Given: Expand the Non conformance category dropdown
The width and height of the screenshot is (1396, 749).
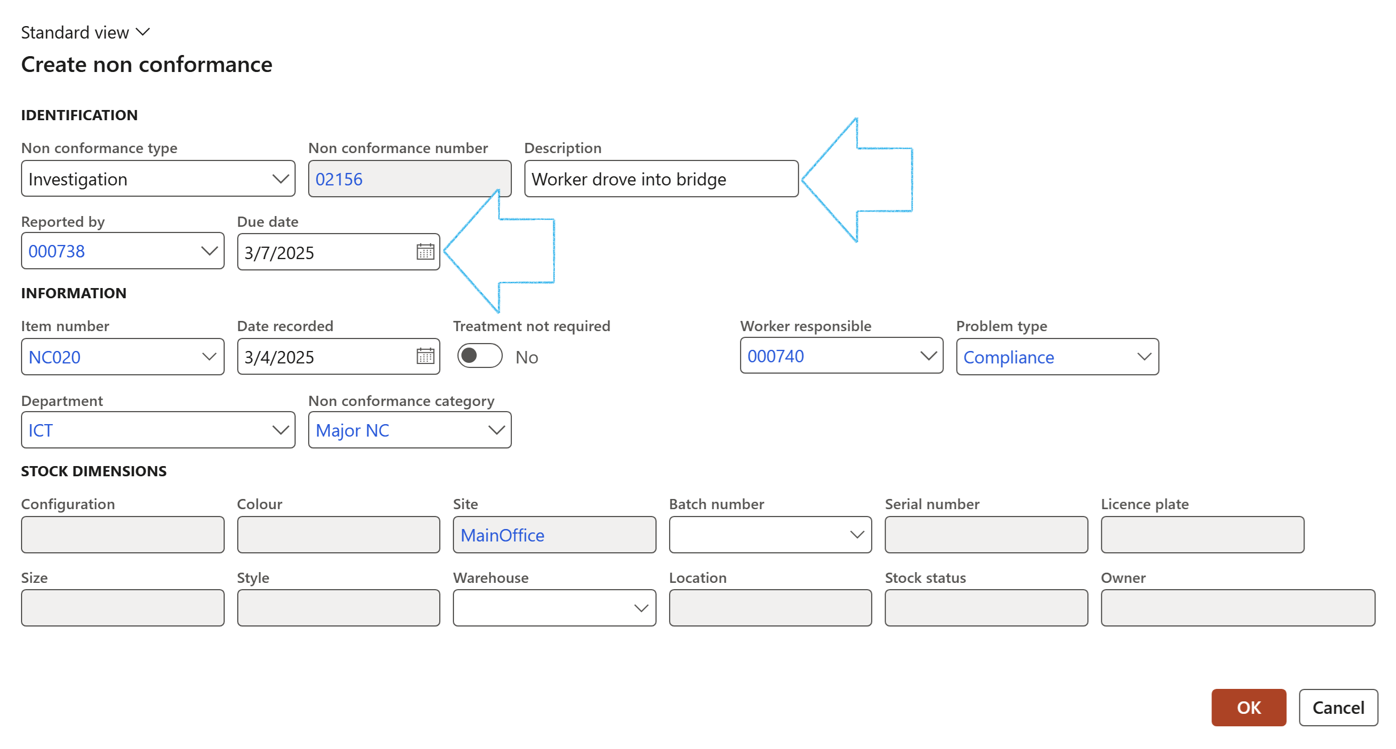Looking at the screenshot, I should tap(497, 430).
